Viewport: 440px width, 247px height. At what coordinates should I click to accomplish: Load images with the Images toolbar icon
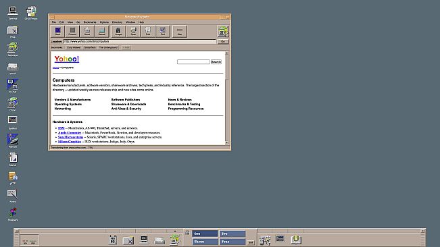[118, 31]
